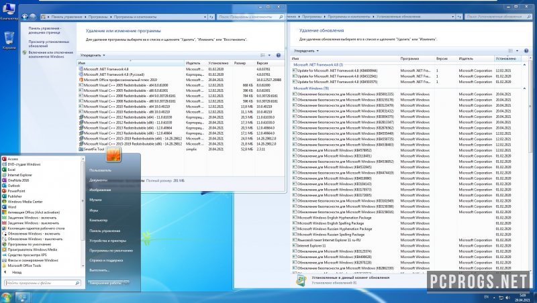Collapse the Microsoft .NET Framework 4.8 group
The image size is (537, 303).
(x=524, y=64)
